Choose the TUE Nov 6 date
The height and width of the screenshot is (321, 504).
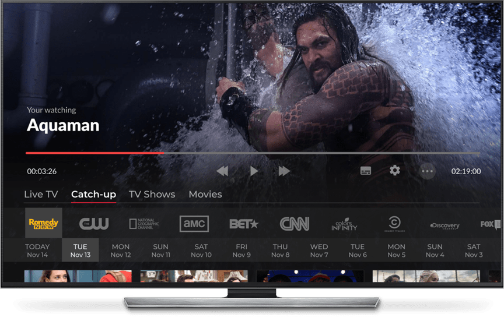coord(358,251)
